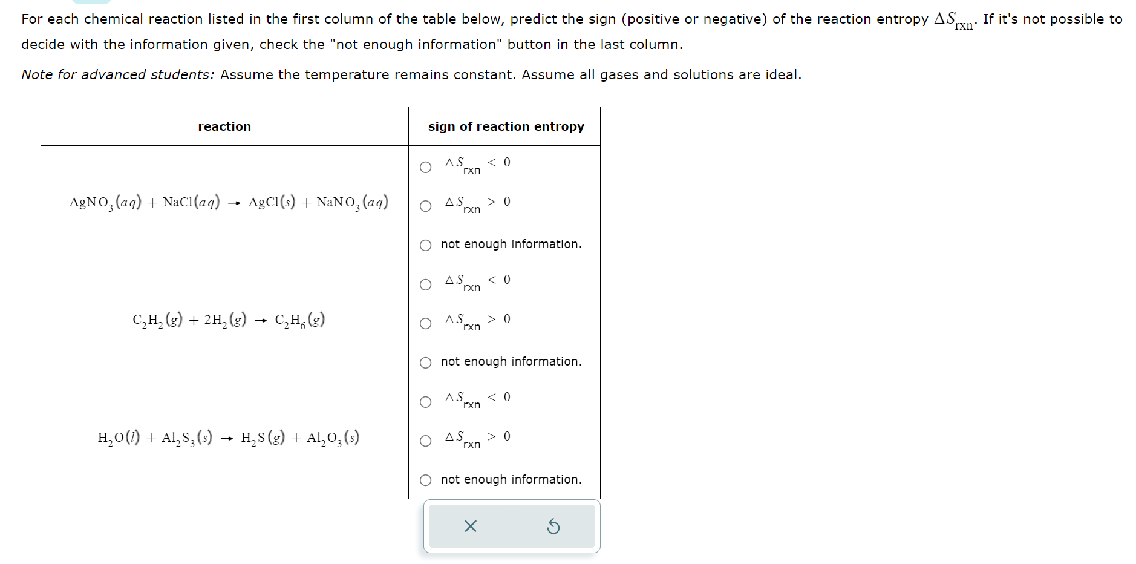Choose not enough information for the H2O reaction
The width and height of the screenshot is (1136, 564).
(426, 479)
